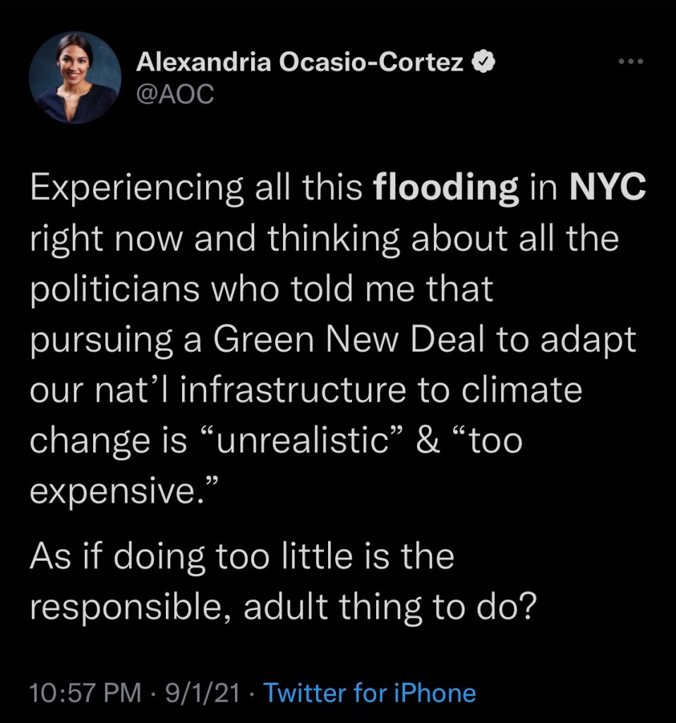Click the bold NYC text
Image resolution: width=676 pixels, height=723 pixels.
coord(607,189)
